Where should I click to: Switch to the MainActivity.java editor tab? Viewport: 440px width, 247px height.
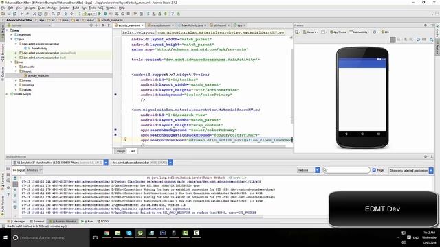pyautogui.click(x=192, y=25)
